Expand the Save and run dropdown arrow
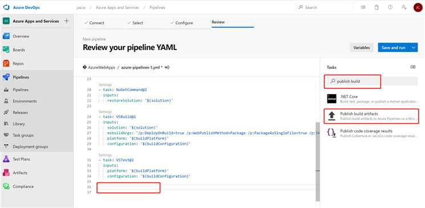425x208 pixels. pyautogui.click(x=414, y=48)
